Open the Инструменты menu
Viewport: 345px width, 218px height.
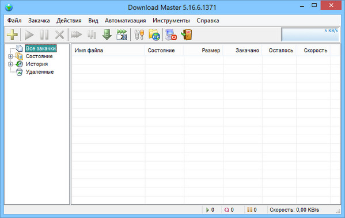click(x=171, y=21)
